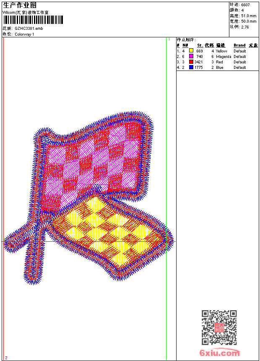260x361 pixels.
Task: Click the blue color swatch for 1775 stitches
Action: coord(191,67)
